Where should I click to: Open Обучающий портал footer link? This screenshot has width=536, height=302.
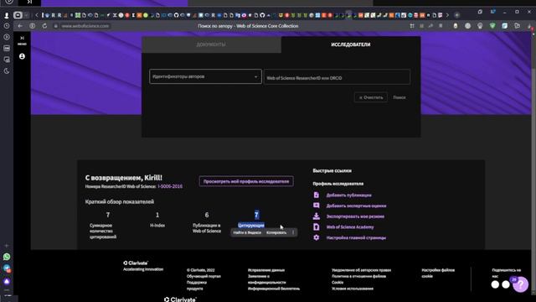204,276
